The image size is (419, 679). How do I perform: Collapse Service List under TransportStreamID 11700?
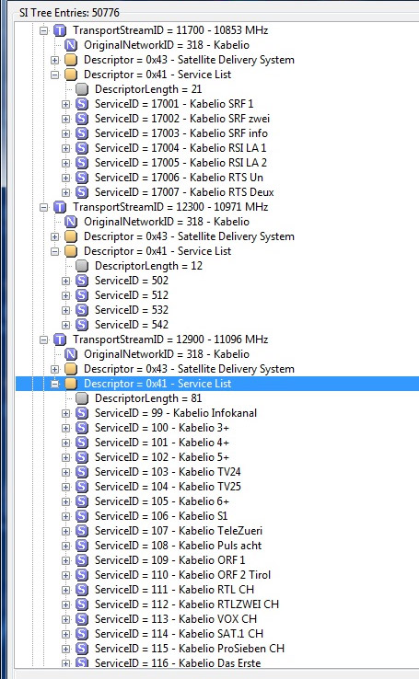coord(54,75)
